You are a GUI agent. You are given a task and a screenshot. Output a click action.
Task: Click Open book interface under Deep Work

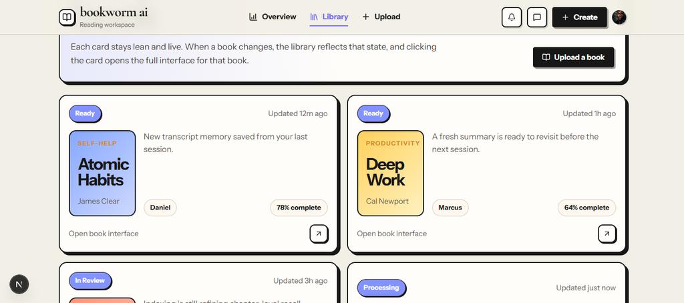pyautogui.click(x=391, y=234)
